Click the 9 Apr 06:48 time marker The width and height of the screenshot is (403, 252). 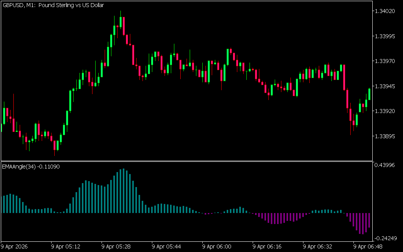pyautogui.click(x=368, y=247)
